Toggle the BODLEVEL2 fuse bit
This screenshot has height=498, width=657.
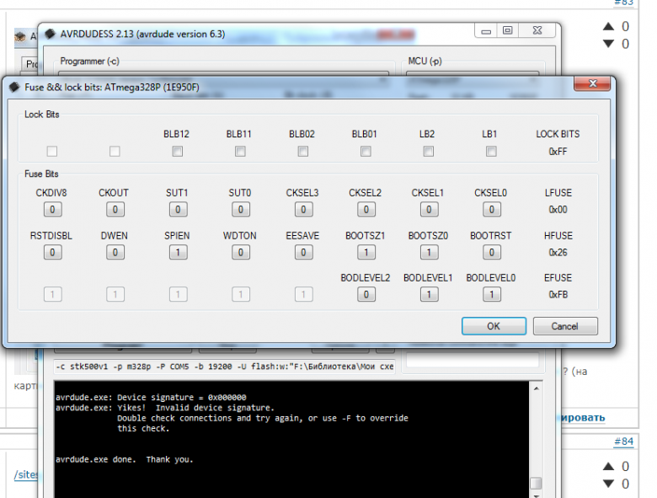(366, 294)
